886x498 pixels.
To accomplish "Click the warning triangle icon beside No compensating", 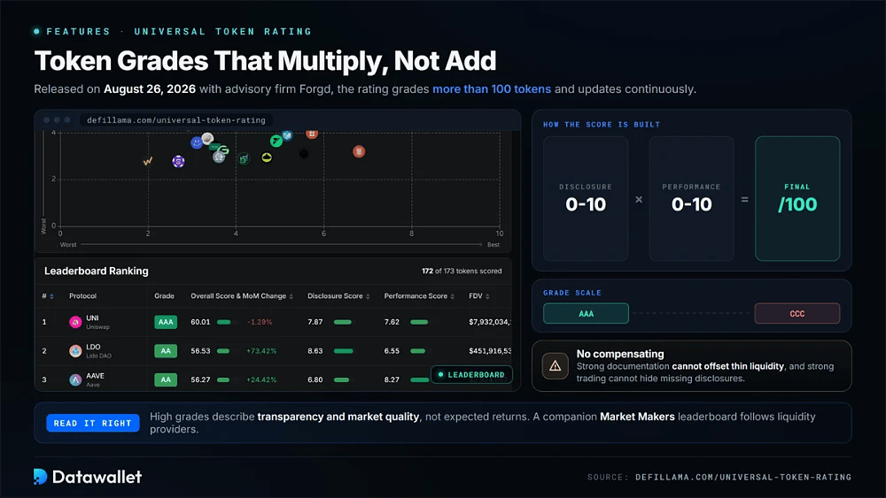I will (x=555, y=366).
